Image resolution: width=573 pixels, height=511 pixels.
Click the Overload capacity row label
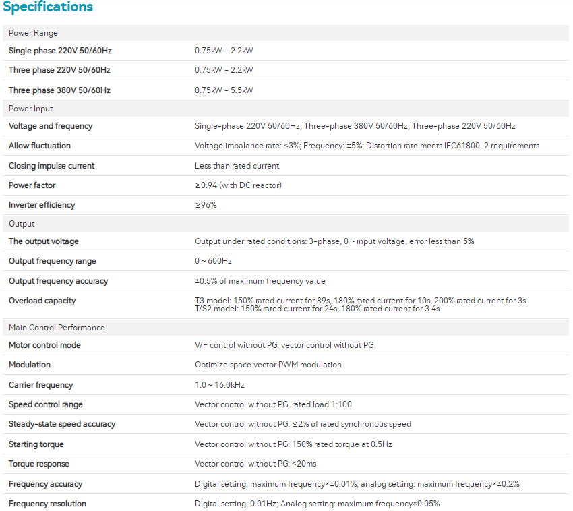click(x=42, y=301)
